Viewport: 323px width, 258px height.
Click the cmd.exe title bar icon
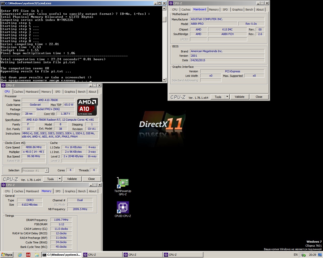3,3
